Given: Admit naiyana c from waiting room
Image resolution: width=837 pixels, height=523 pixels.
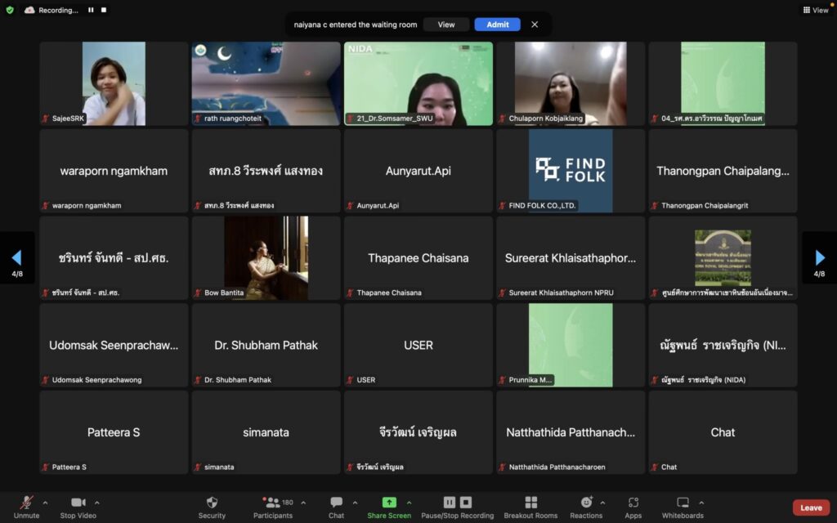Looking at the screenshot, I should tap(497, 25).
